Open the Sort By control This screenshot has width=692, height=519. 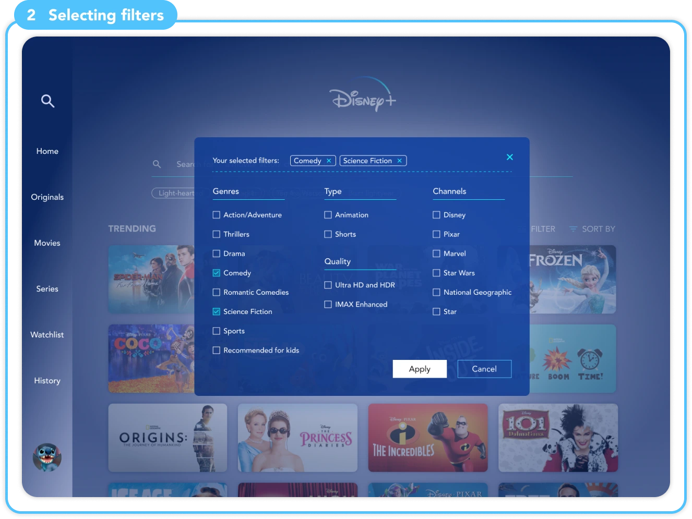click(x=592, y=229)
